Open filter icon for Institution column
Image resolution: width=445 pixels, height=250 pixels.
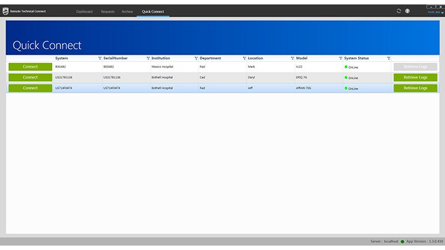click(x=196, y=58)
